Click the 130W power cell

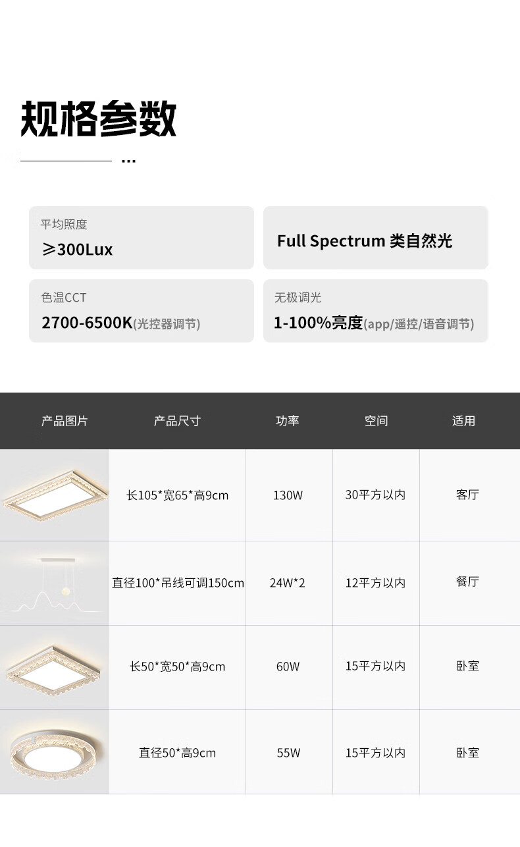coord(288,495)
